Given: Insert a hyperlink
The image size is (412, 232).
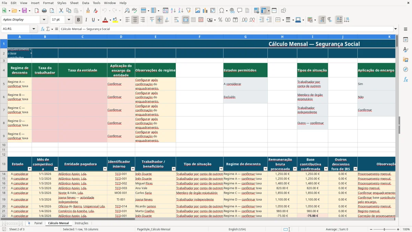Looking at the screenshot, I should click(232, 11).
